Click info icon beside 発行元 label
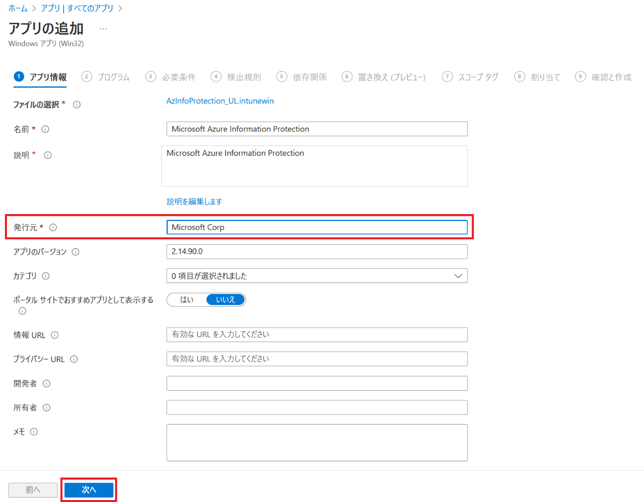The height and width of the screenshot is (502, 644). click(x=53, y=227)
